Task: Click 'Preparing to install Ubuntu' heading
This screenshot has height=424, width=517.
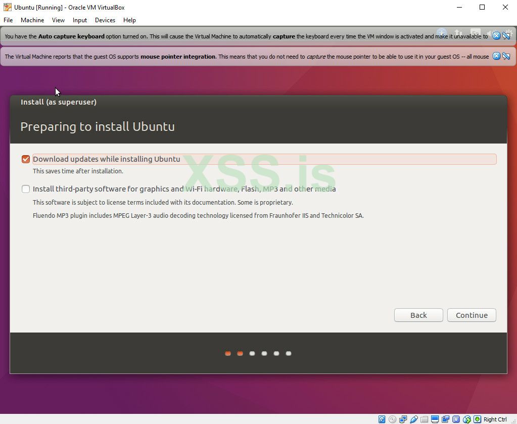Action: 98,127
